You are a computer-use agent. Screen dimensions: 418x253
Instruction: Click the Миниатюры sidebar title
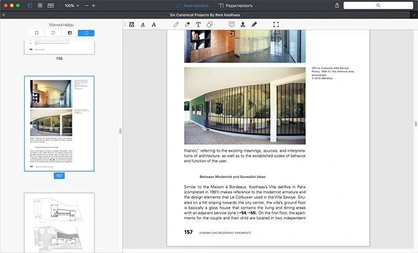point(62,25)
